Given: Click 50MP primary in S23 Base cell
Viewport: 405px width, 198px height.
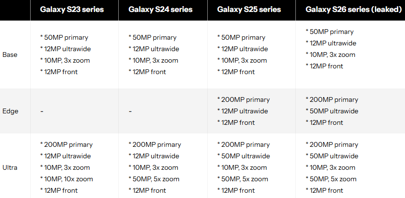Looking at the screenshot, I should (x=66, y=37).
